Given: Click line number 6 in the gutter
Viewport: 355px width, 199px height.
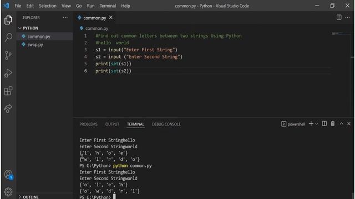Looking at the screenshot, I should point(85,71).
